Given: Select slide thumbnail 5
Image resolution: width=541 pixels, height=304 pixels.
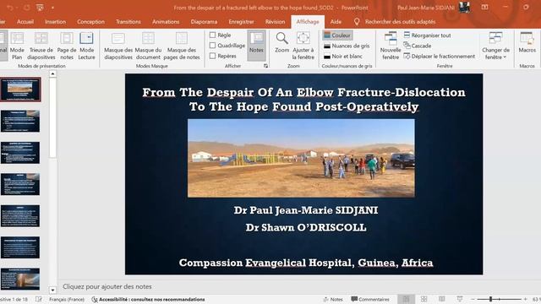Looking at the screenshot, I should [20, 216].
